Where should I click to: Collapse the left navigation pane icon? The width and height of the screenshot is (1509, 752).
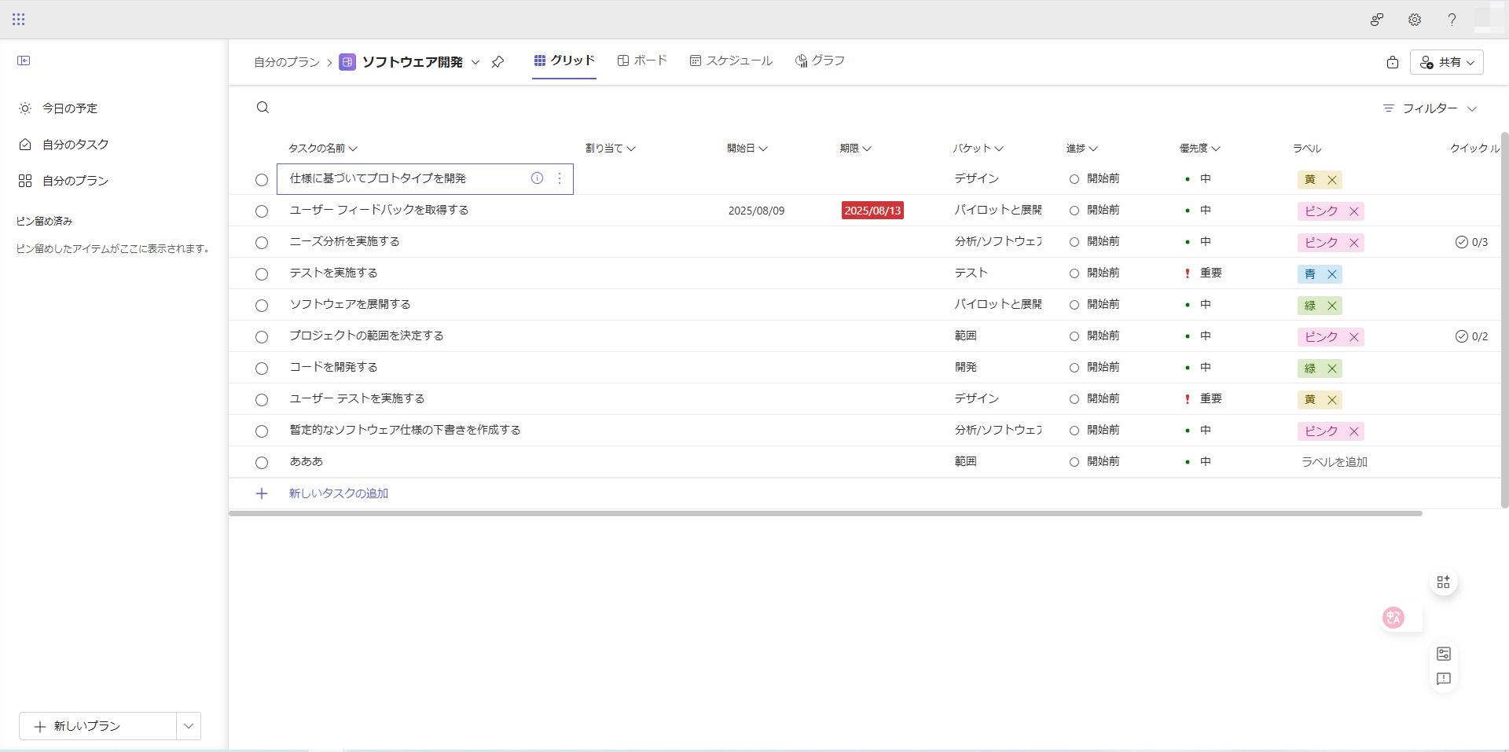pyautogui.click(x=24, y=61)
